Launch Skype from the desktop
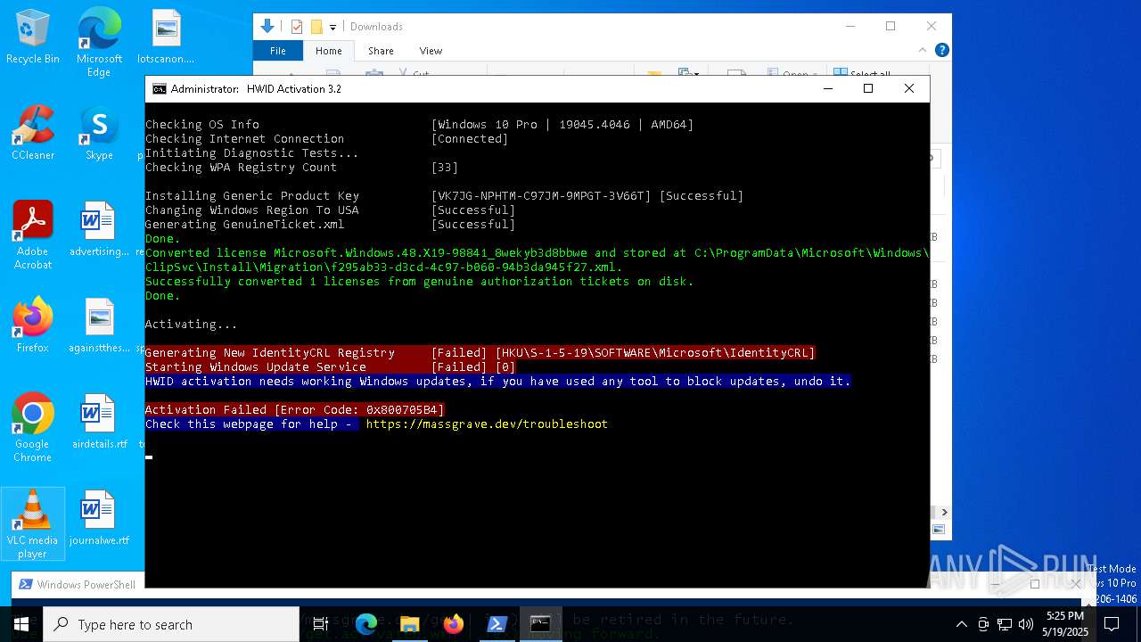This screenshot has width=1141, height=642. pos(99,134)
